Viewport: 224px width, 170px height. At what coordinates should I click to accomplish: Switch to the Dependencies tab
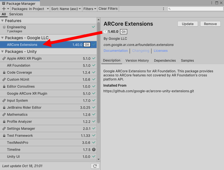[x=165, y=61]
